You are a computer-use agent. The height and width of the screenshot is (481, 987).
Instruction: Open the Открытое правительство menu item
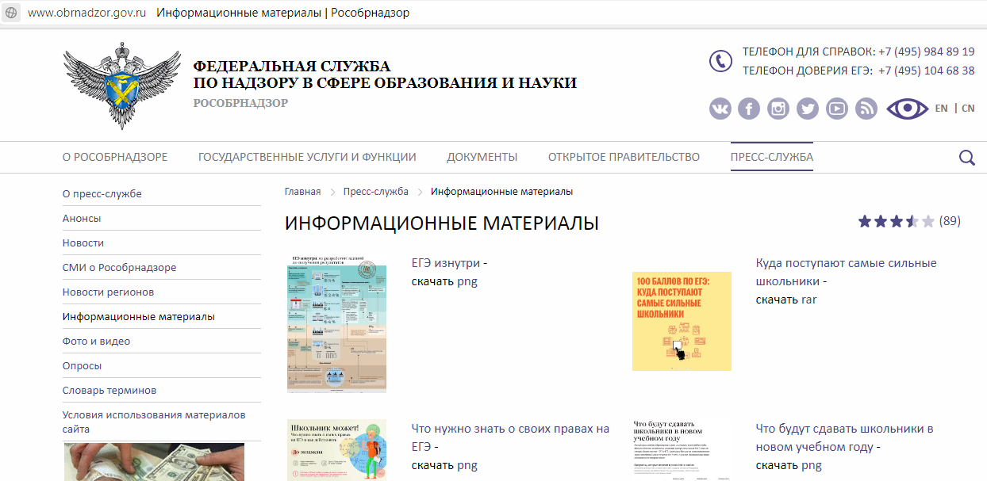point(624,157)
